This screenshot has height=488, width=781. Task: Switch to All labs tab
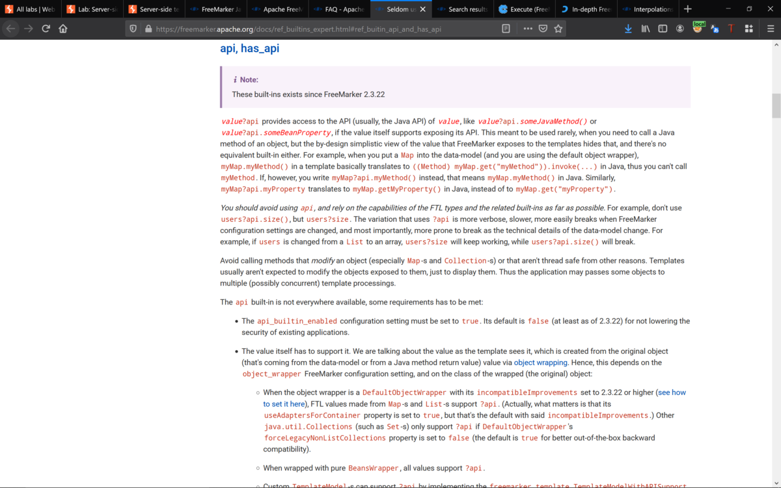(x=31, y=9)
